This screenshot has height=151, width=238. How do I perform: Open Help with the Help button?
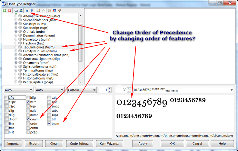[222, 143]
